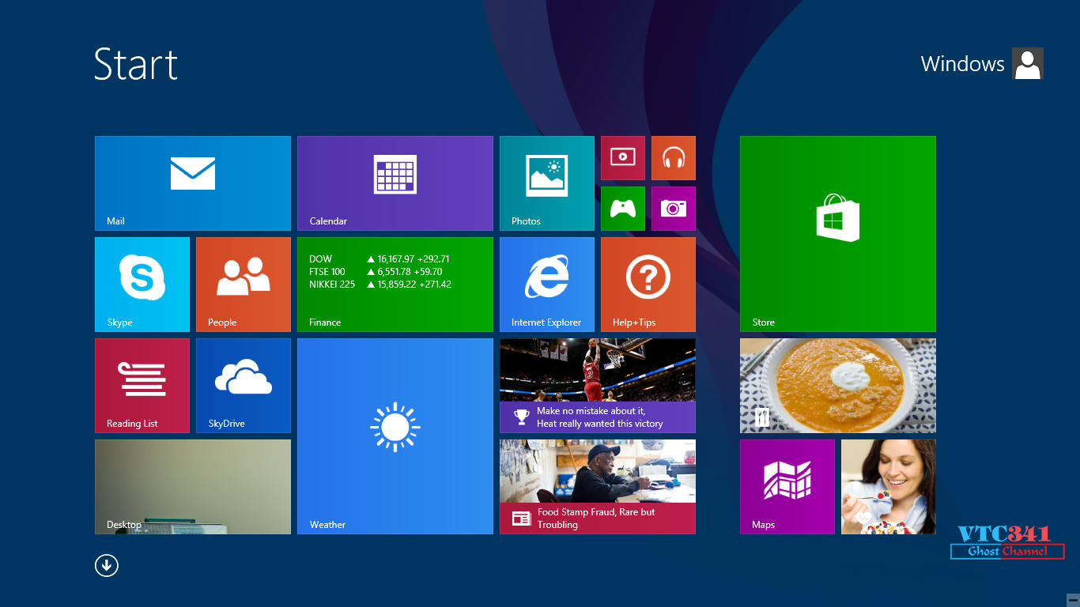Open the Sports tile about Heat victory

pos(598,386)
